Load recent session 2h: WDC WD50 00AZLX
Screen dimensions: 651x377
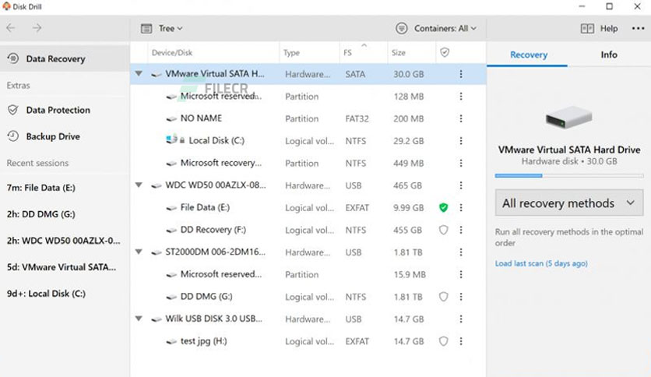pyautogui.click(x=64, y=241)
